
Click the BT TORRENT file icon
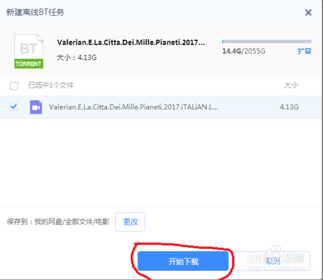28,51
